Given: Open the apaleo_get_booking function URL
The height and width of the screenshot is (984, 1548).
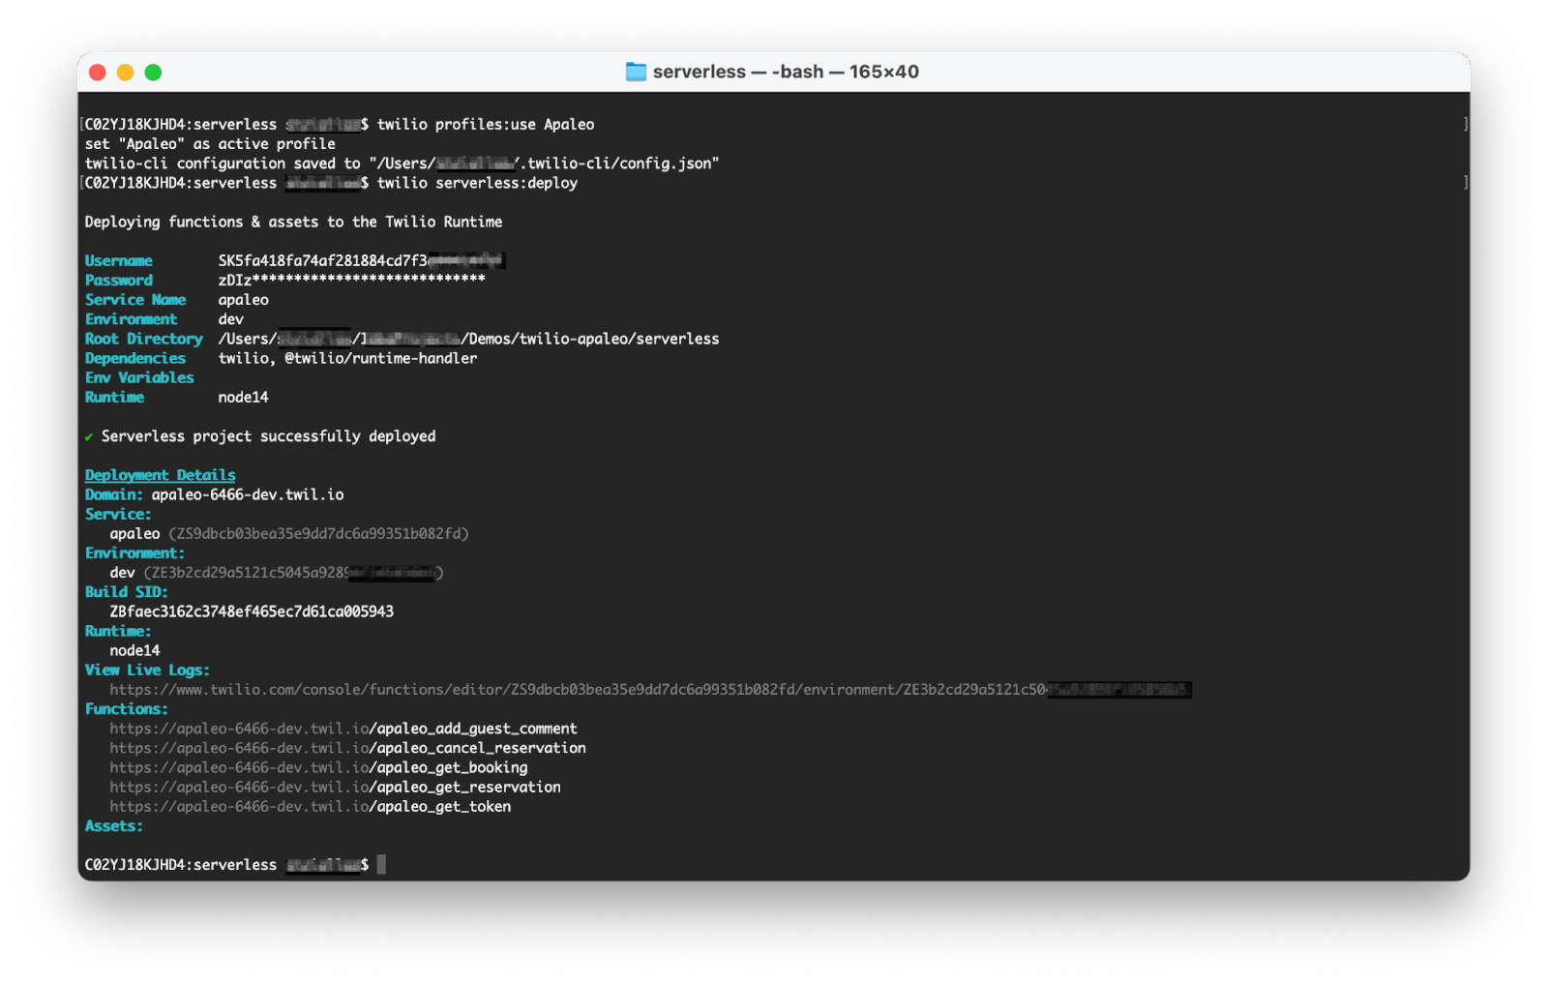Looking at the screenshot, I should point(318,767).
